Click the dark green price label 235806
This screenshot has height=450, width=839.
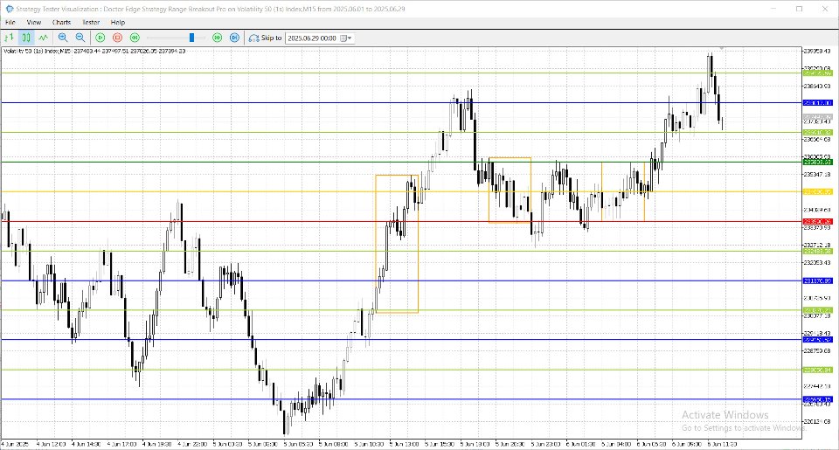tap(818, 163)
